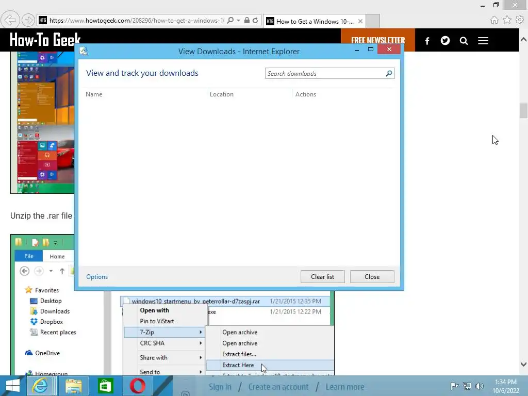The image size is (528, 396).
Task: Open Favorites with the star icon
Action: click(x=507, y=20)
